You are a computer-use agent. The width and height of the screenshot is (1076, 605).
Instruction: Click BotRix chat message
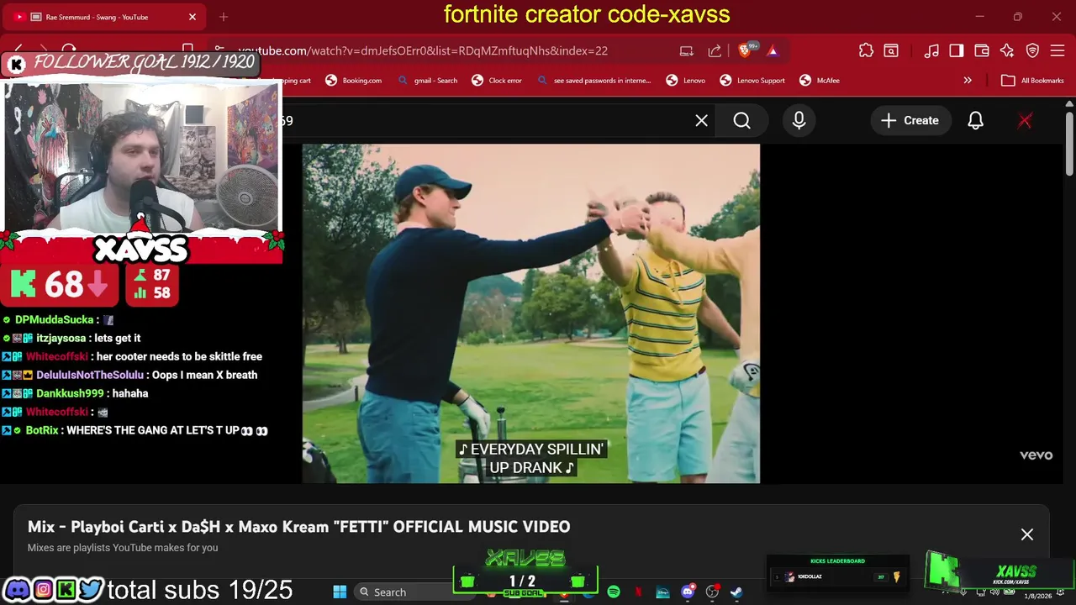pos(134,430)
